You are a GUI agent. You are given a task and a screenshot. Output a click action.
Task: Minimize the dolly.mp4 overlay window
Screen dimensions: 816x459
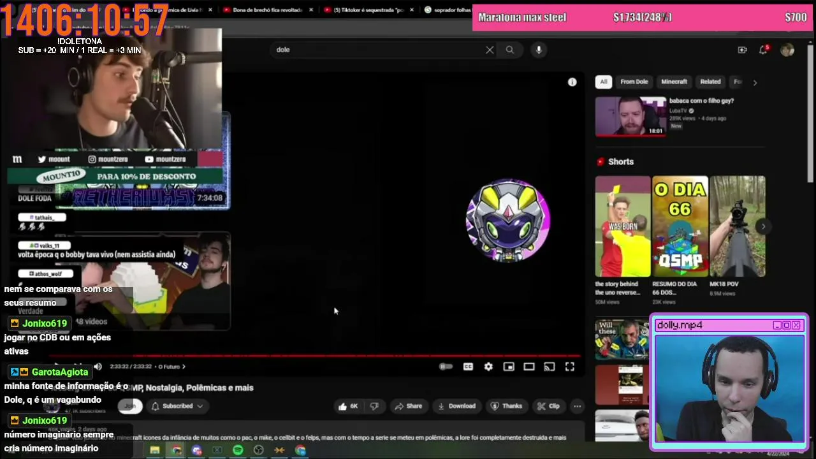[x=776, y=325]
